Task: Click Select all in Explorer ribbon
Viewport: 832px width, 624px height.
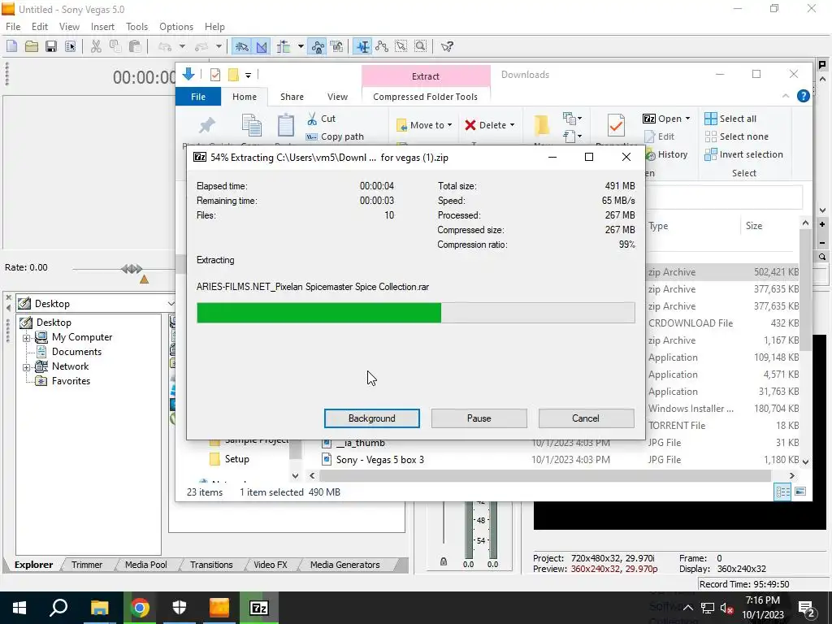Action: coord(730,119)
